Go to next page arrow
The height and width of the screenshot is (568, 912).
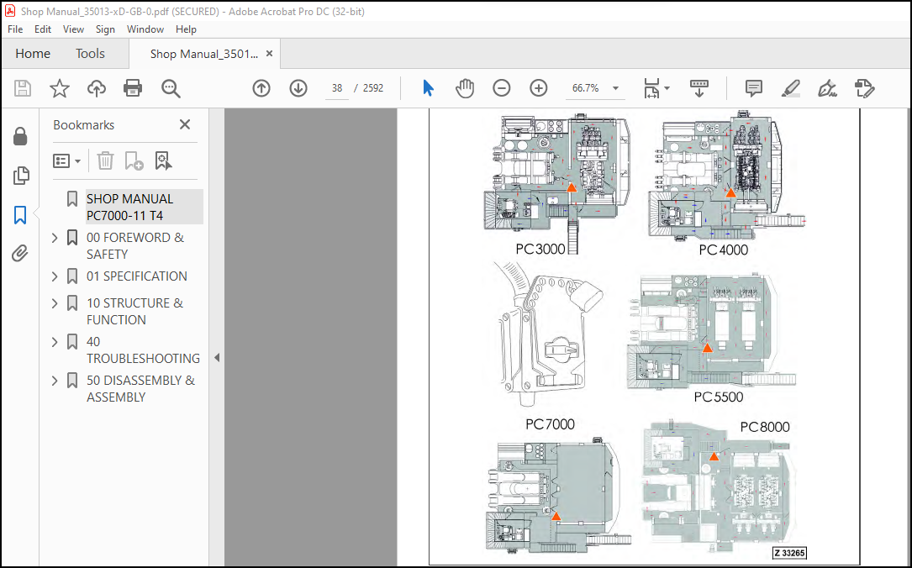pos(298,88)
